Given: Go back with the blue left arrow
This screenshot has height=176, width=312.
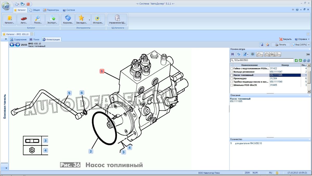Looking at the screenshot, I should (x=12, y=45).
